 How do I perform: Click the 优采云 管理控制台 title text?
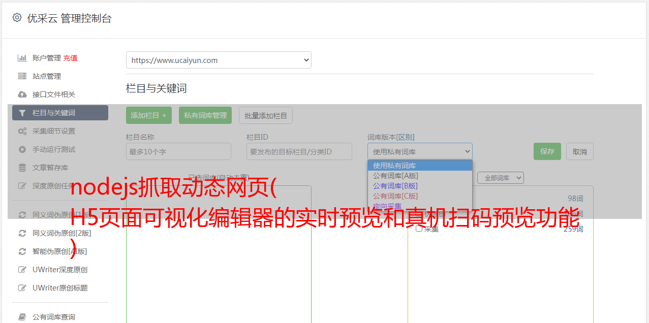coord(70,18)
